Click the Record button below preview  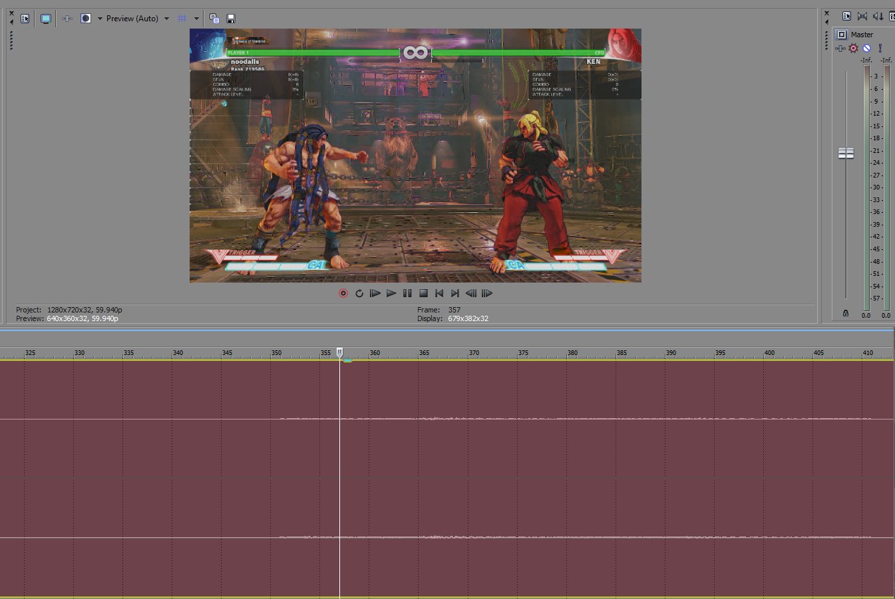(343, 293)
